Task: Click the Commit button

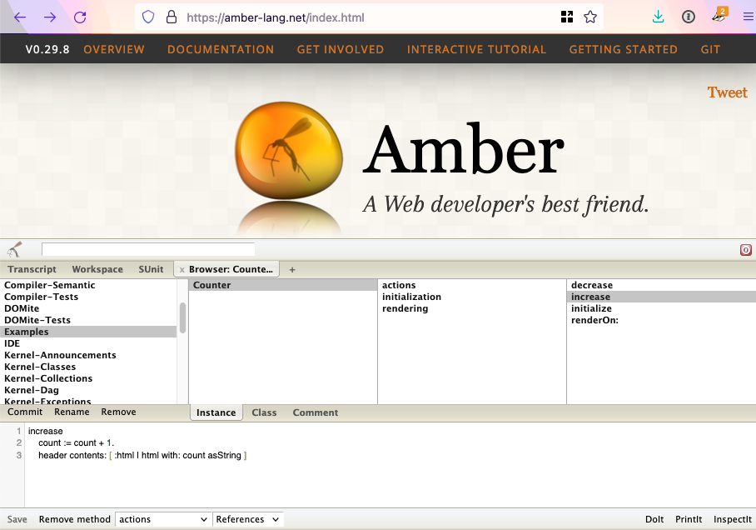Action: (25, 412)
